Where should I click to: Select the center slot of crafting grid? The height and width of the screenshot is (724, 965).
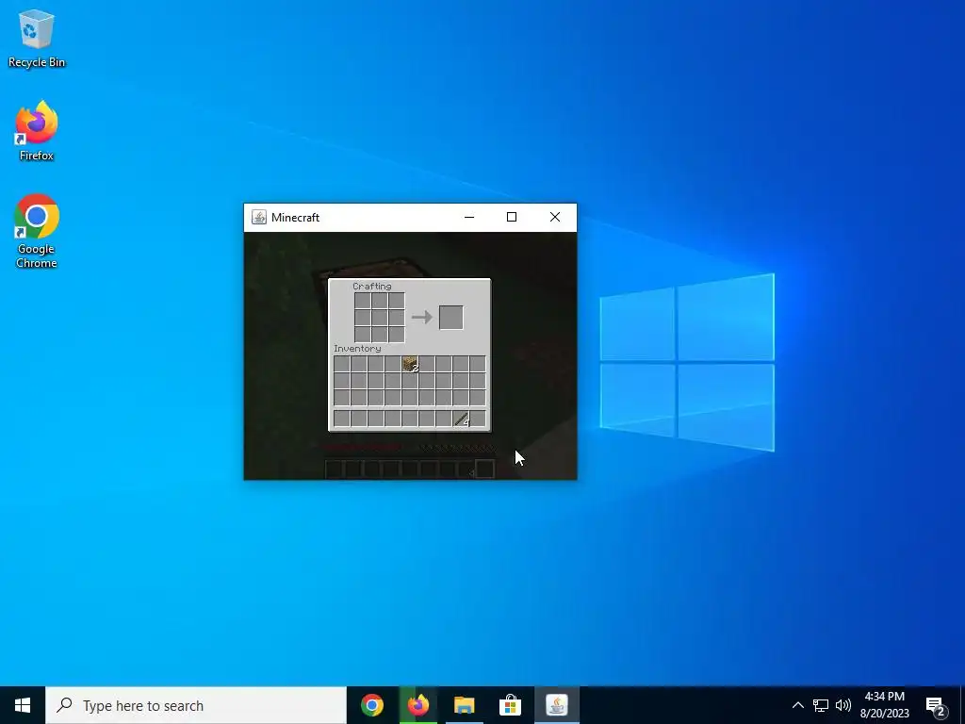pos(380,318)
